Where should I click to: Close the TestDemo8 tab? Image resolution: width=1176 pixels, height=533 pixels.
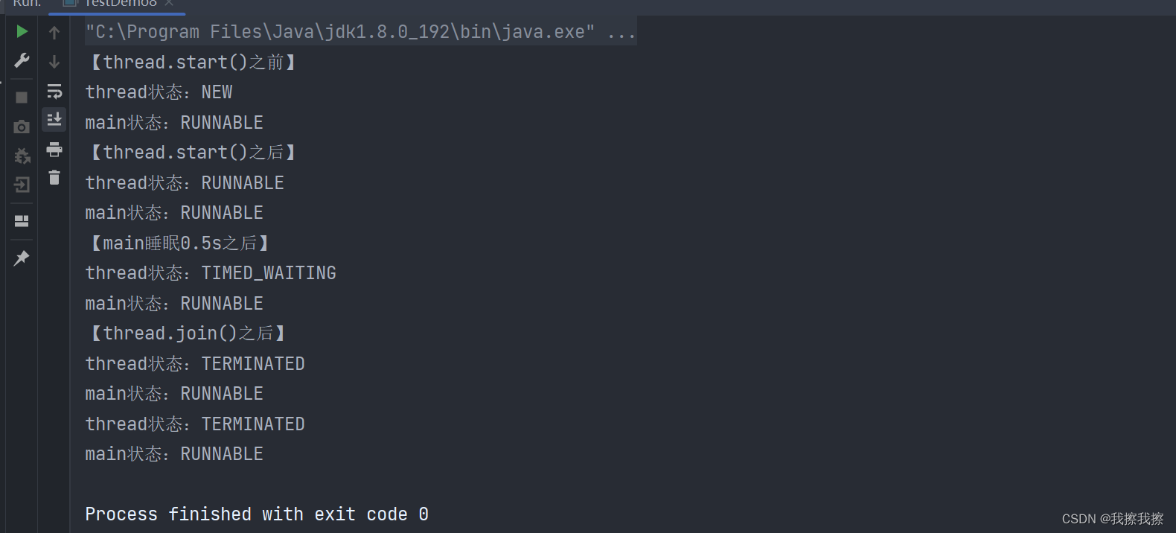click(x=169, y=3)
